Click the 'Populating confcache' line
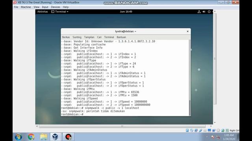This screenshot has width=252, height=141. click(83, 44)
